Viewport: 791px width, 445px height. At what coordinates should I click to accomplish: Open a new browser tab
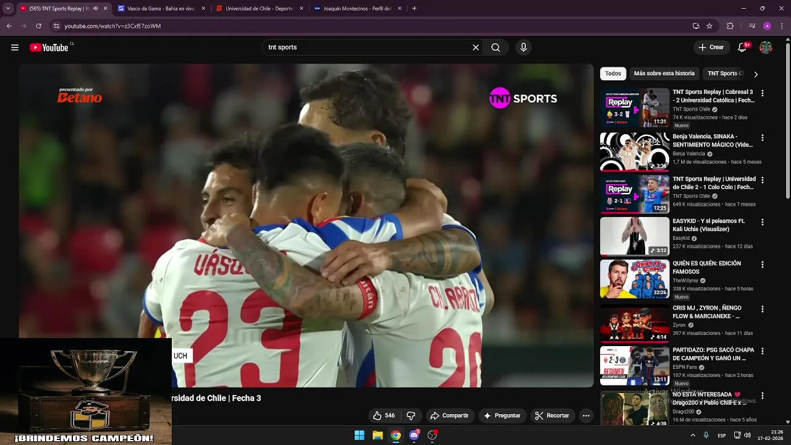click(x=414, y=9)
